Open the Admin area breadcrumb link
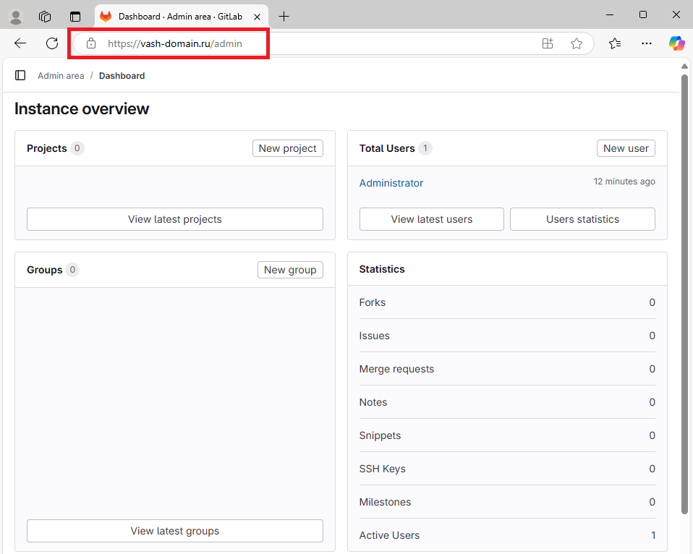The height and width of the screenshot is (554, 693). [61, 75]
